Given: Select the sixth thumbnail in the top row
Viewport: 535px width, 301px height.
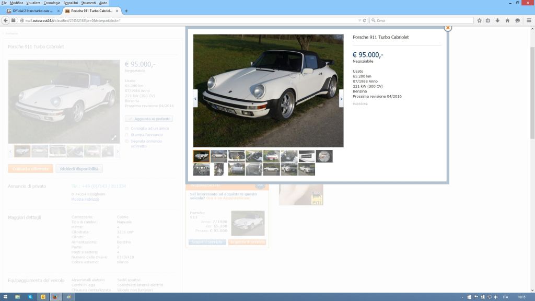Looking at the screenshot, I should pyautogui.click(x=289, y=156).
